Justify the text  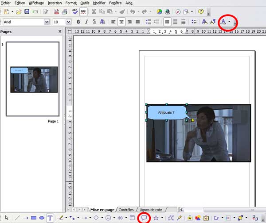(138, 22)
